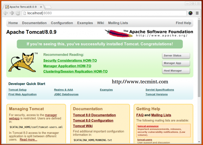Viewport: 203px width, 145px height.
Task: Open Clustering/Session Replication HOW-TO link
Action: [x=75, y=71]
